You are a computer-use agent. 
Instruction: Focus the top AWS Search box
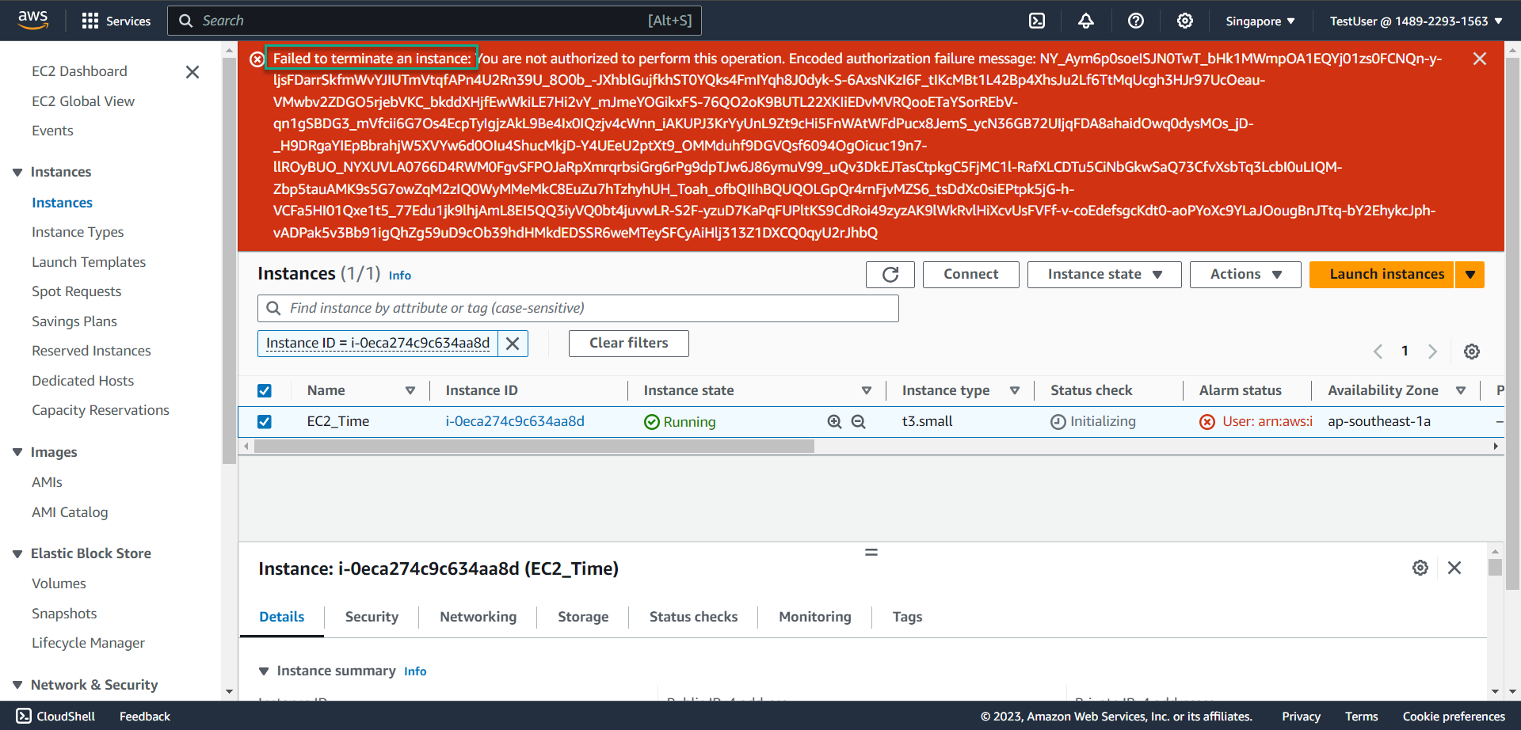click(x=434, y=21)
